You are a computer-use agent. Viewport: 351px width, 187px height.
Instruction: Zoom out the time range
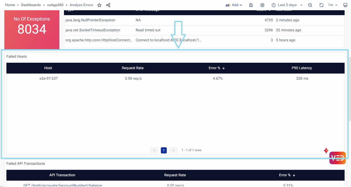[x=310, y=5]
